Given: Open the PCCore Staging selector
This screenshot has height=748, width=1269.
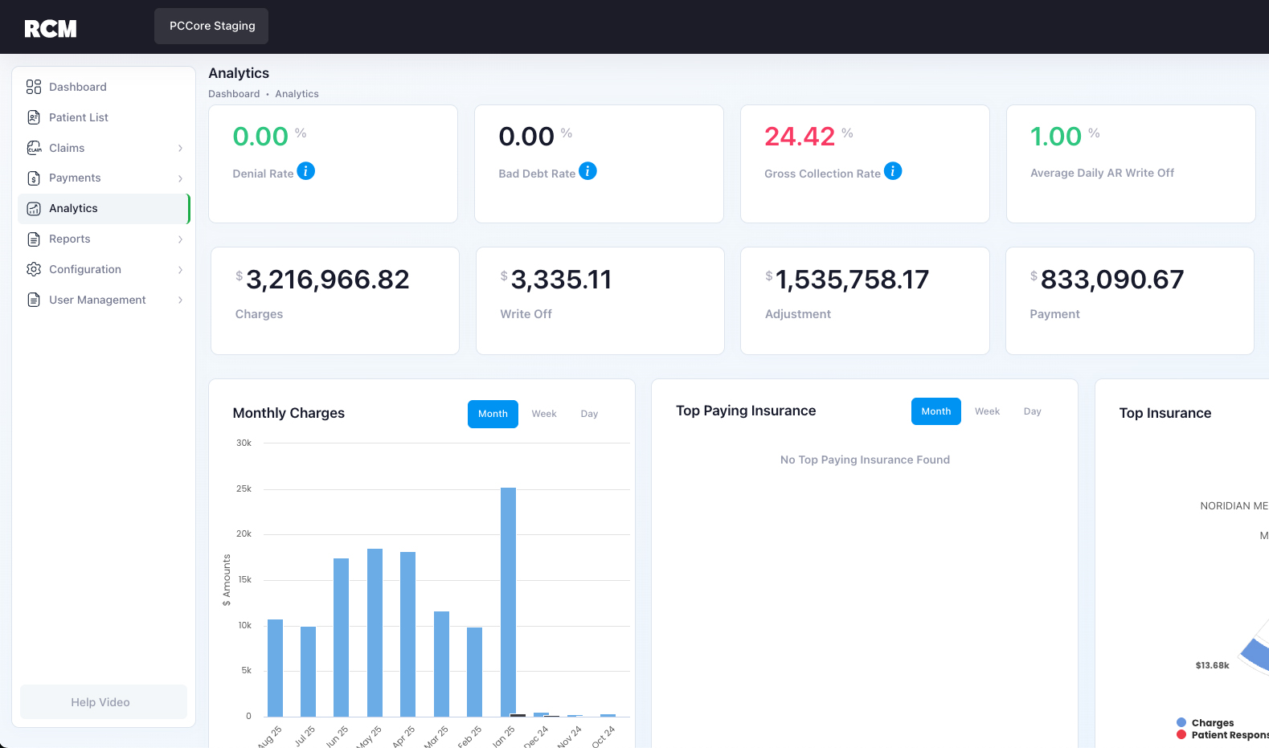Looking at the screenshot, I should [x=211, y=26].
